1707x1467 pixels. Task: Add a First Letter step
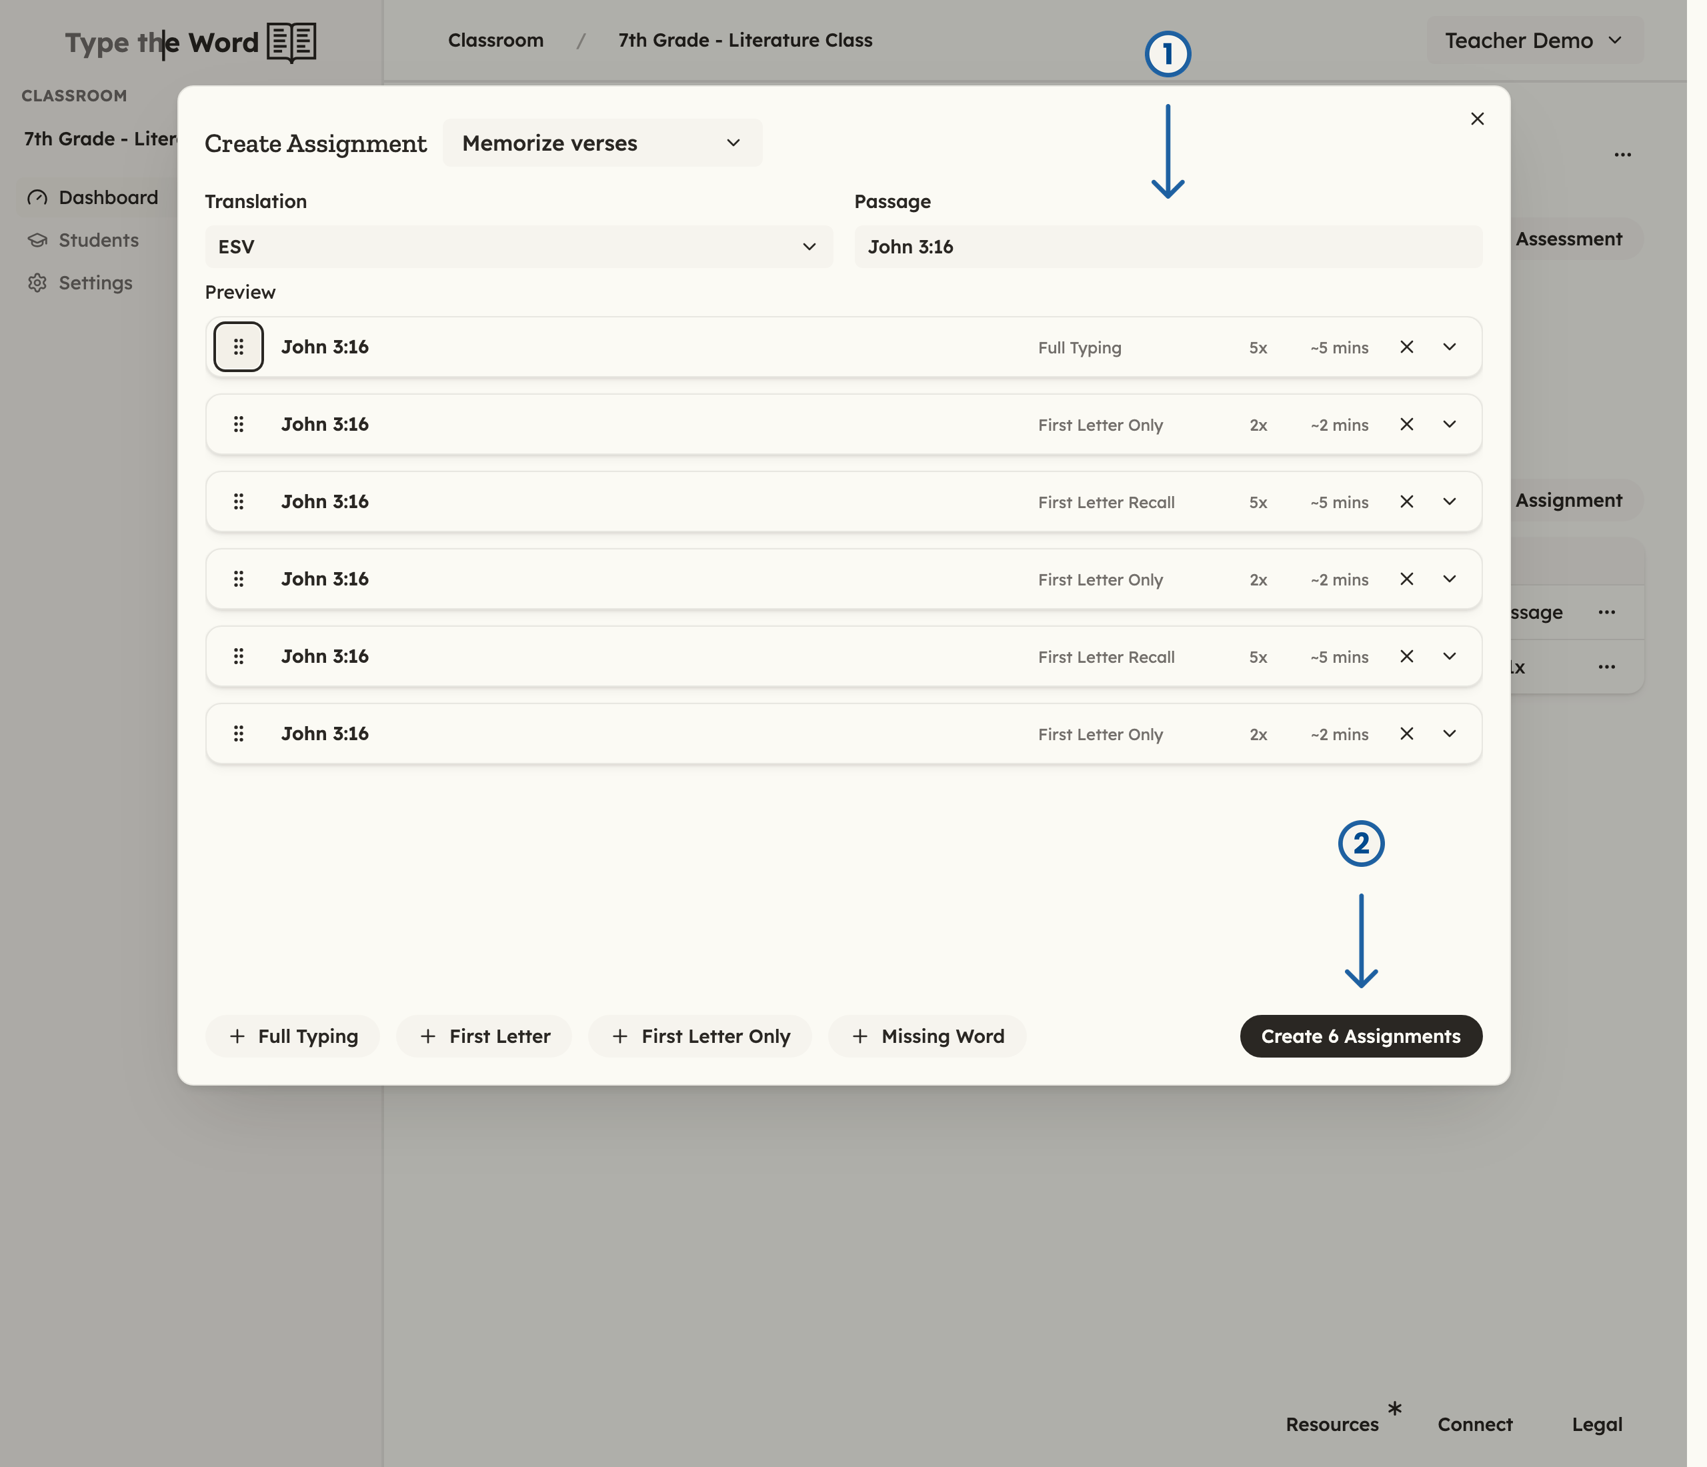click(484, 1036)
